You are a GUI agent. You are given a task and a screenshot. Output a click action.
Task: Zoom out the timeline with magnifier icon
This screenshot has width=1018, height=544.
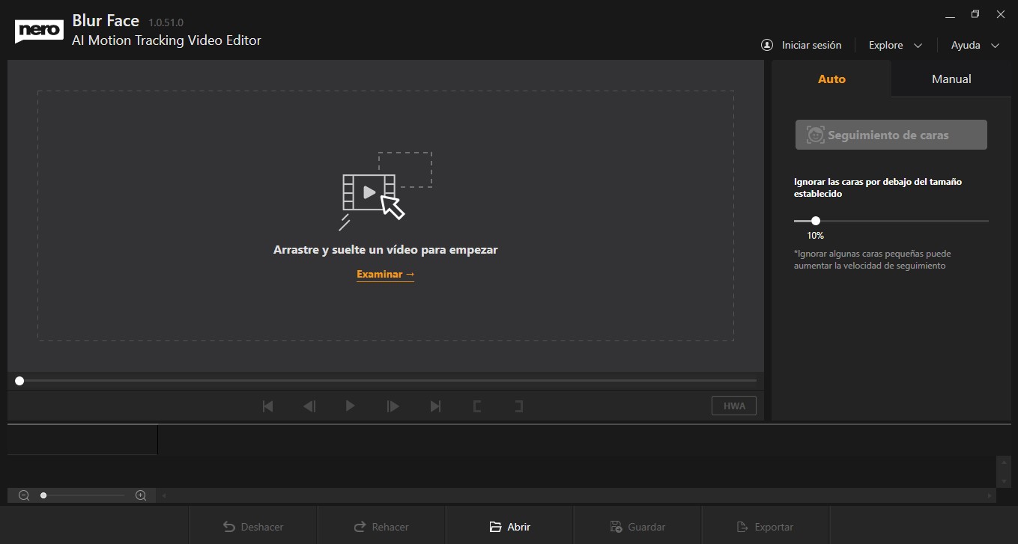(24, 495)
